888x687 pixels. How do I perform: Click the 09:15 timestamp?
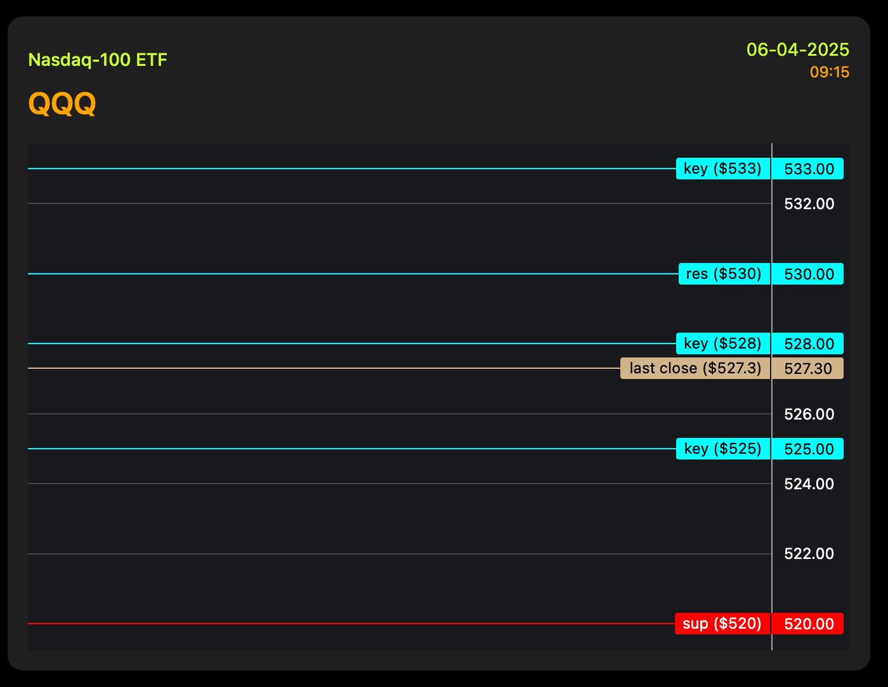coord(829,72)
